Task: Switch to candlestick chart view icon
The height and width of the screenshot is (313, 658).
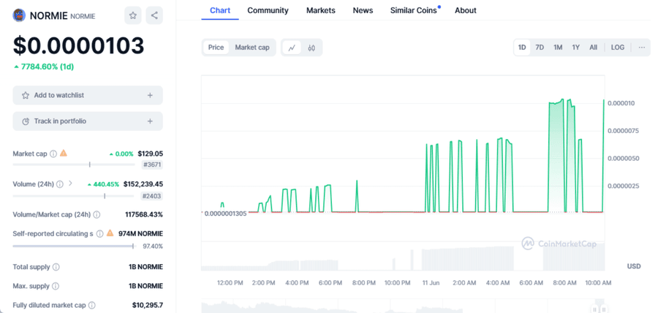Action: tap(311, 48)
